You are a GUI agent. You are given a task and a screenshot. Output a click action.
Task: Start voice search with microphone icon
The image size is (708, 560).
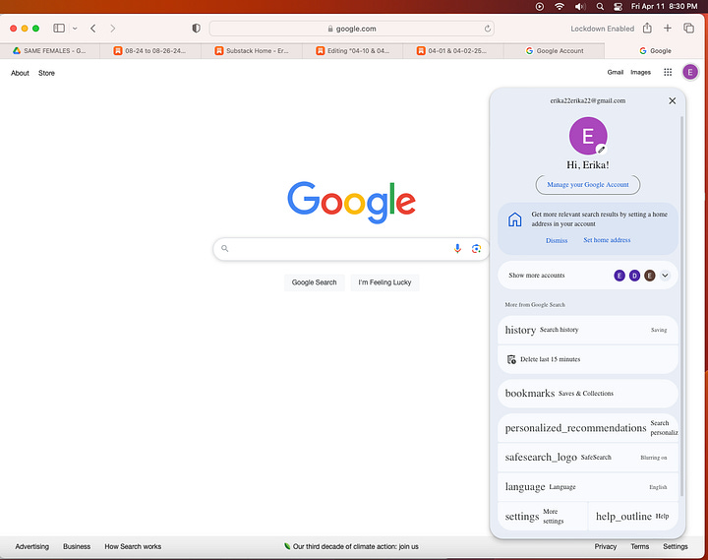457,248
